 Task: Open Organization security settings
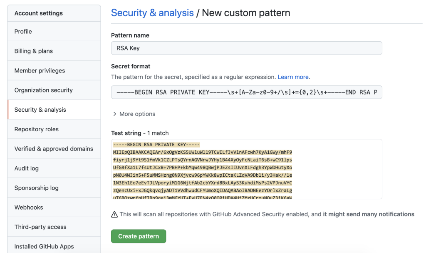(x=44, y=90)
